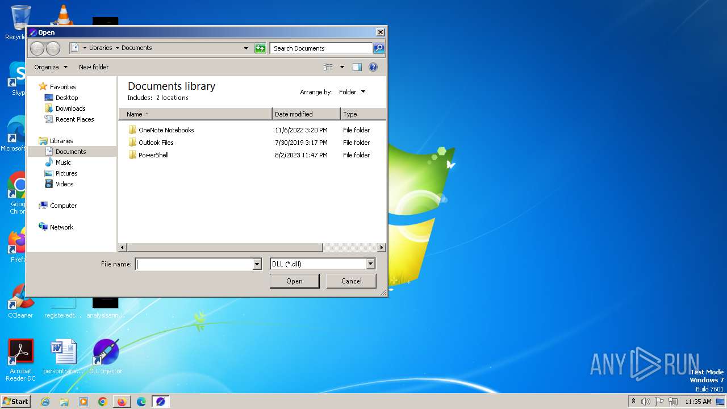
Task: Click the Search Documents magnifier icon
Action: (x=379, y=48)
